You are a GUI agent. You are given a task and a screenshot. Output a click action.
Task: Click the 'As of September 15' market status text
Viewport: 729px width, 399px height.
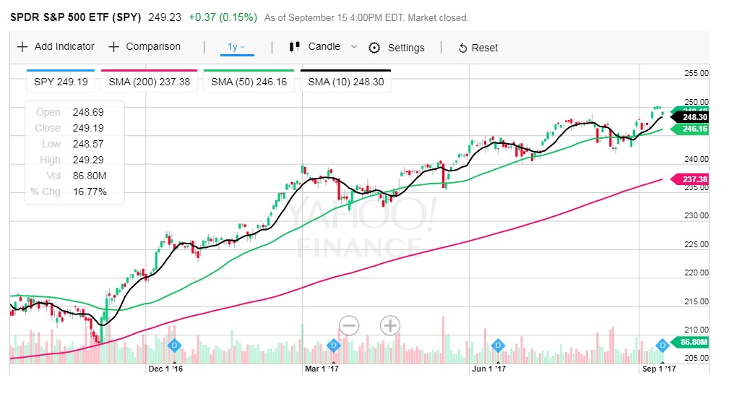pos(366,17)
